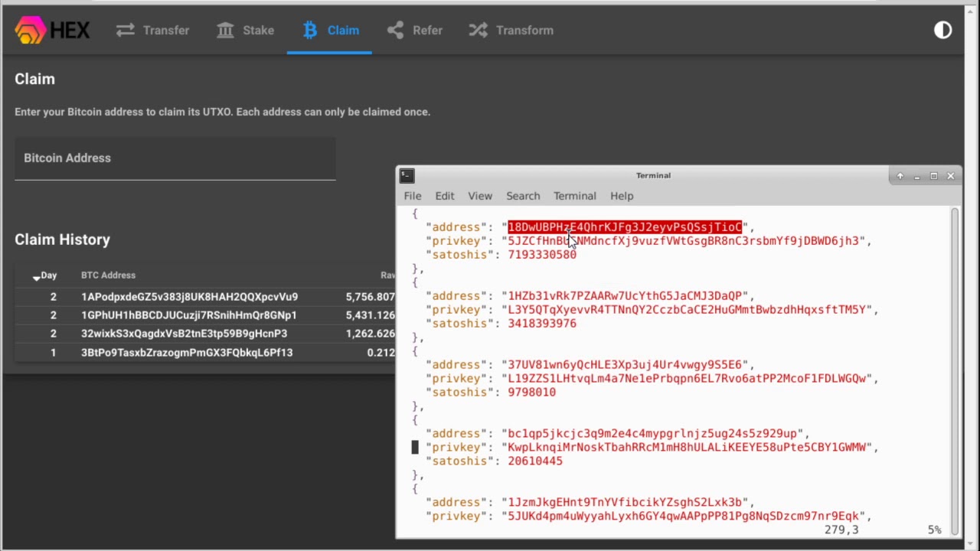The height and width of the screenshot is (551, 980).
Task: Click the Stake bank building icon
Action: pyautogui.click(x=225, y=31)
